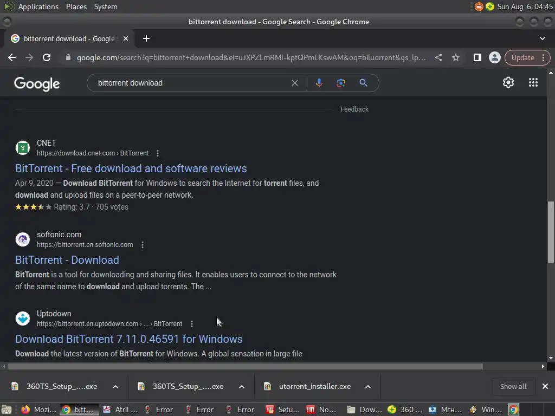555x416 pixels.
Task: Submit search with the magnifier icon
Action: click(x=364, y=83)
